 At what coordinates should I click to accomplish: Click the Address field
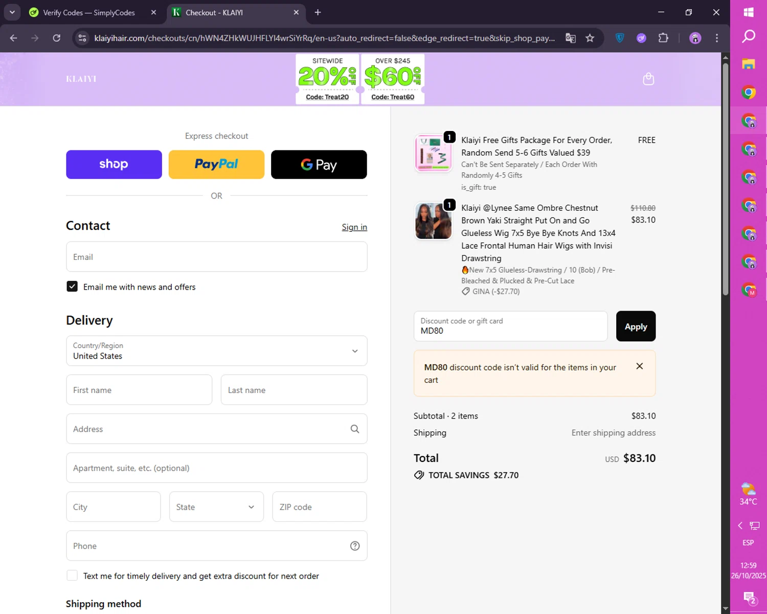point(217,429)
